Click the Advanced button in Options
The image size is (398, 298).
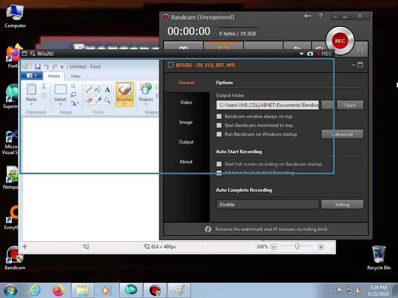tap(342, 134)
